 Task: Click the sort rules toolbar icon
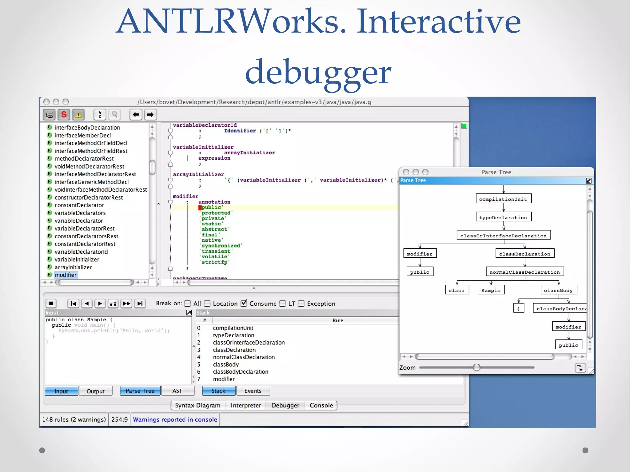[100, 115]
